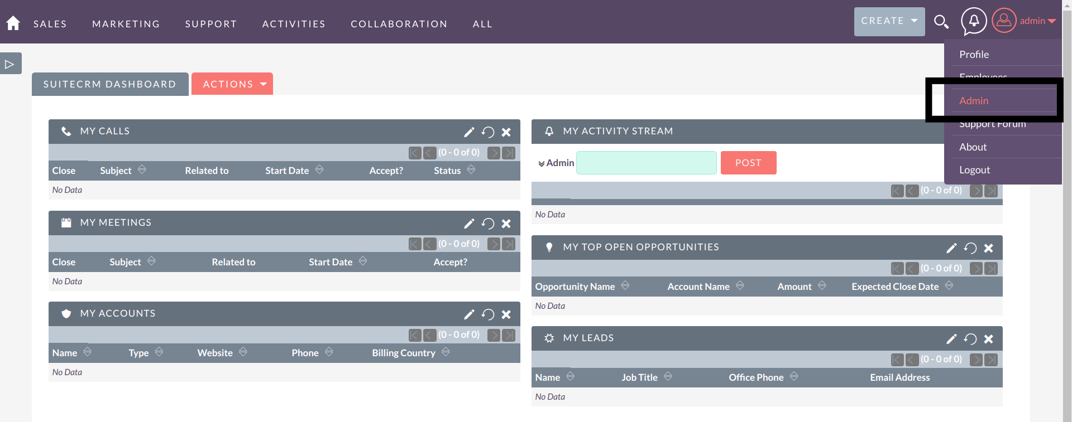Go to last page in Opportunities dashlet
This screenshot has width=1072, height=422.
point(990,269)
